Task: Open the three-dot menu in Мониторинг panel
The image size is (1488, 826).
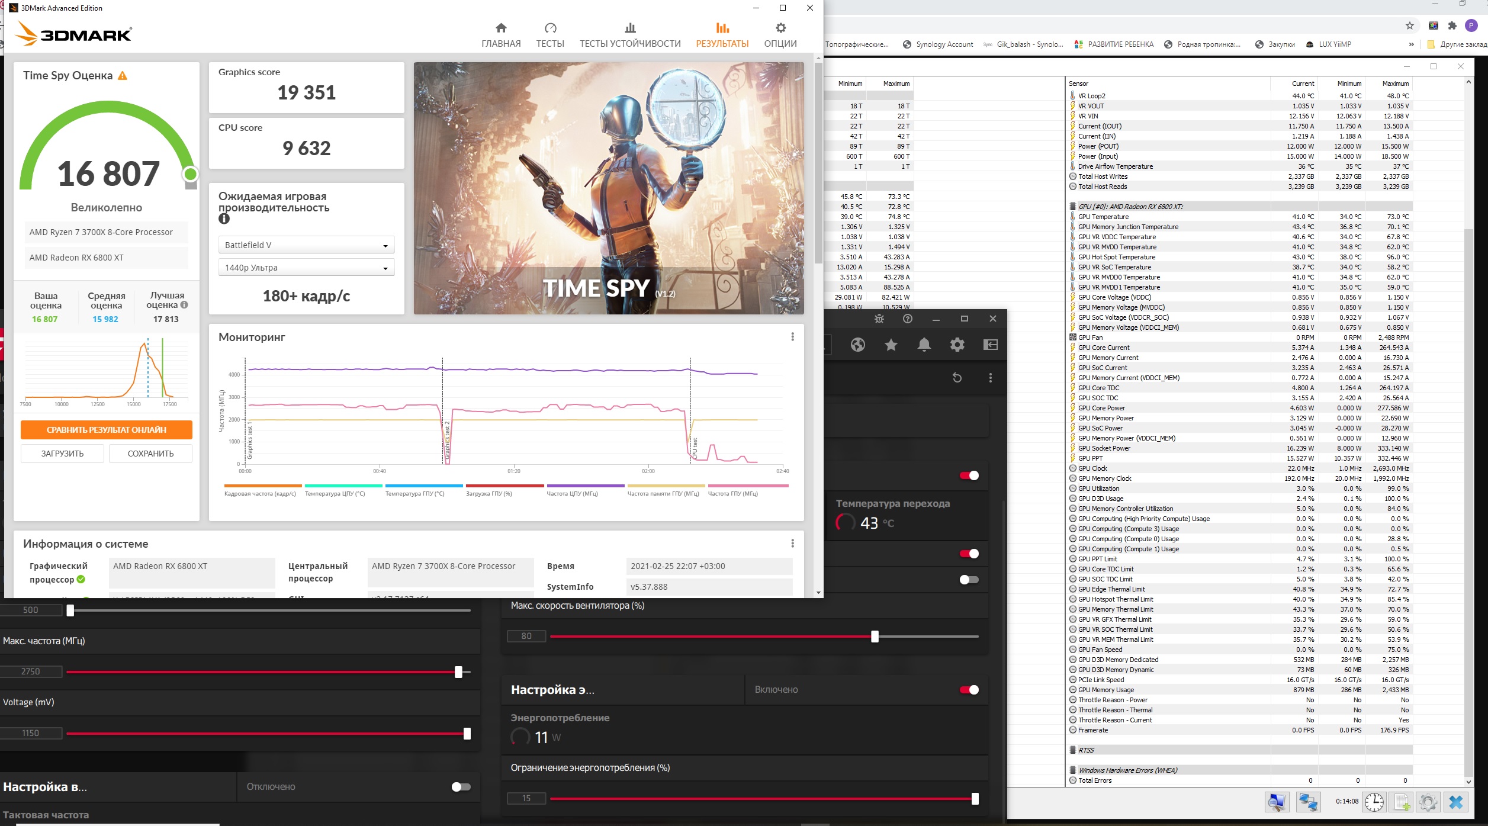Action: point(792,337)
